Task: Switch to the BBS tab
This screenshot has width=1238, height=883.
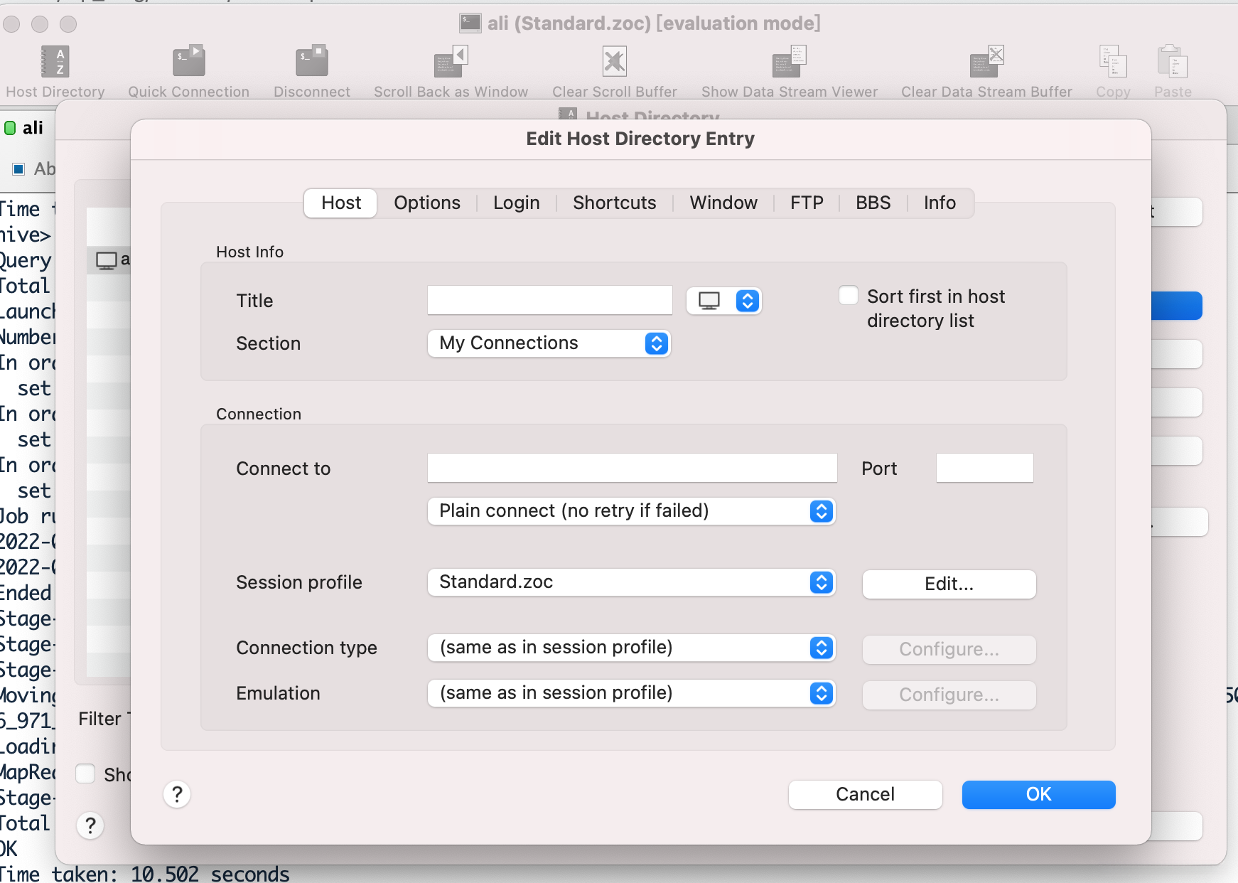Action: click(873, 203)
